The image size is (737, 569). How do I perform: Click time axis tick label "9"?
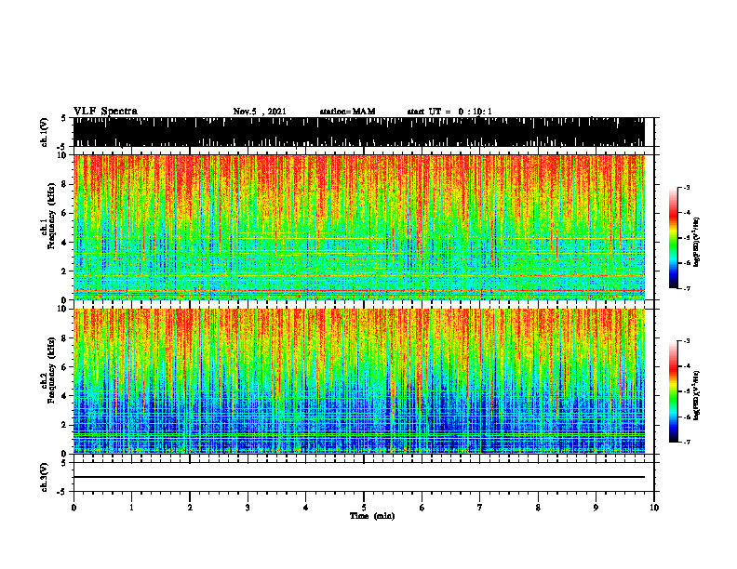coord(596,508)
